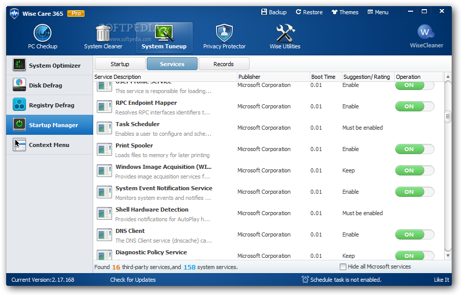Click the Backup button label
Viewport: 462px width, 296px height.
278,12
